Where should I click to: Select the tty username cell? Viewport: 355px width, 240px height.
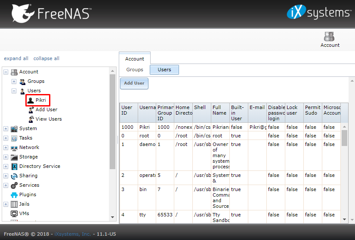click(x=147, y=217)
